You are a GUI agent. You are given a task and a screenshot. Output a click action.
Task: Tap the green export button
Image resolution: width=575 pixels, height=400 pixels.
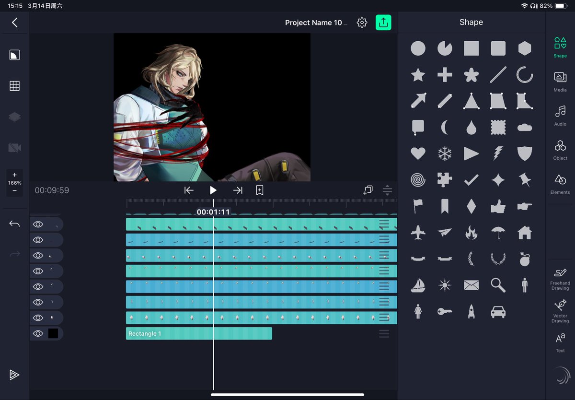click(x=383, y=23)
